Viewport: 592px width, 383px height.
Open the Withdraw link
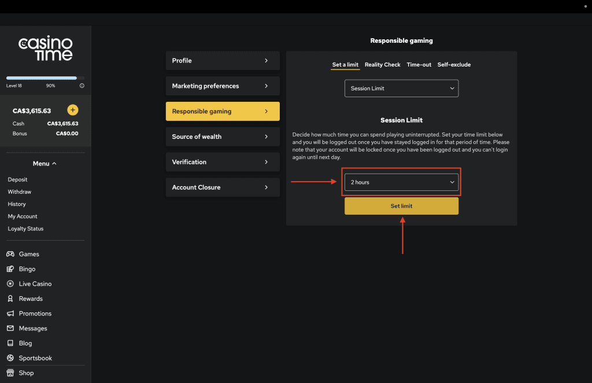coord(19,192)
